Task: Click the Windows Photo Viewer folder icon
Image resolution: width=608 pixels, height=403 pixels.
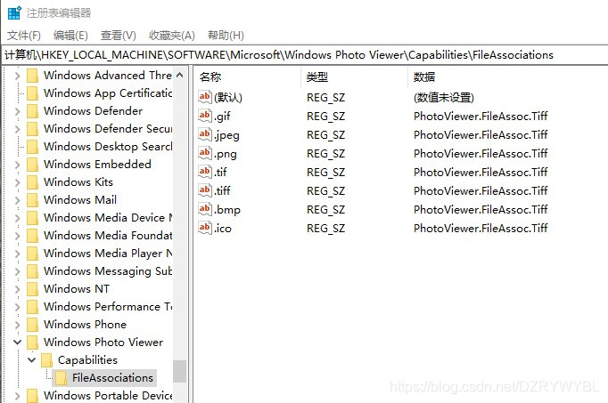Action: pyautogui.click(x=33, y=343)
